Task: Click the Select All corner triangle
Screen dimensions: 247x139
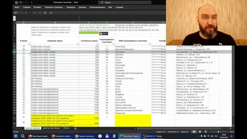Action: pyautogui.click(x=15, y=22)
